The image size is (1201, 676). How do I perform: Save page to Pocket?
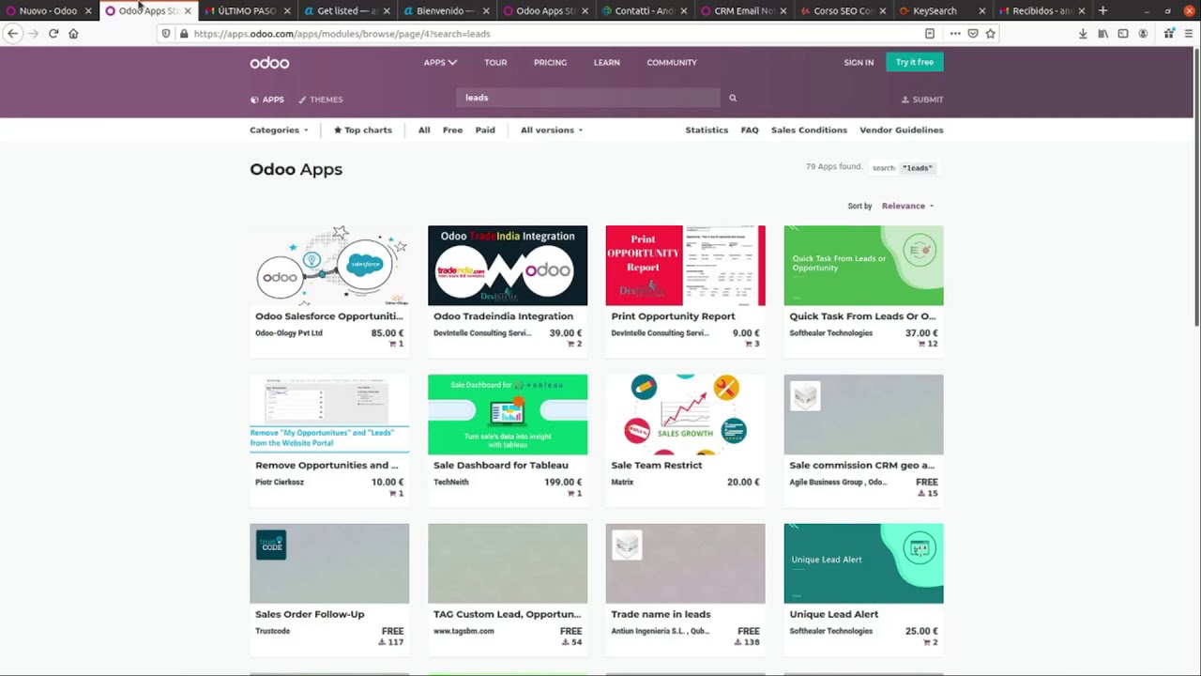point(973,34)
